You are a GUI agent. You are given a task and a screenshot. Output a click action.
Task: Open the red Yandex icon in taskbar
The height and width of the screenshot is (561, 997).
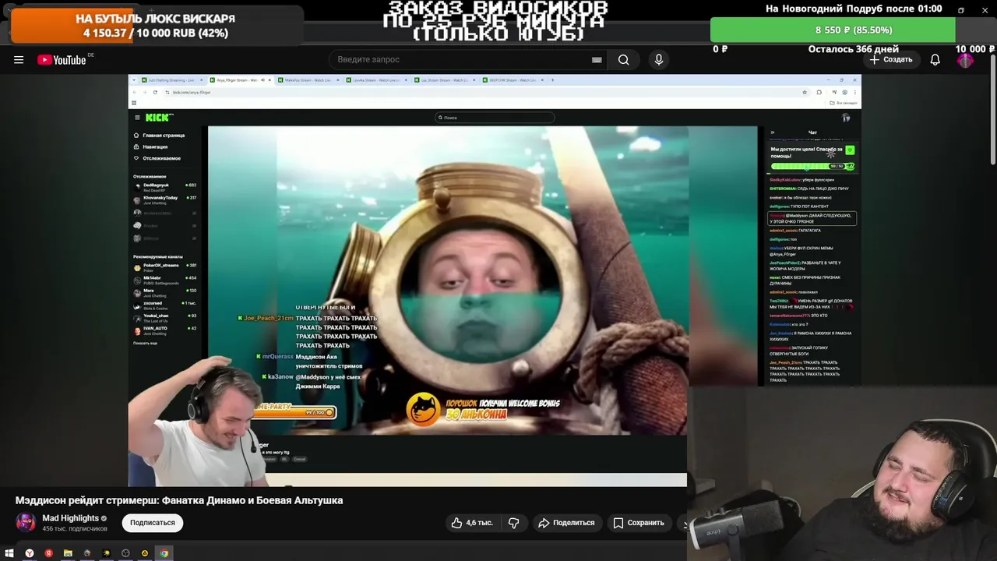click(x=48, y=553)
